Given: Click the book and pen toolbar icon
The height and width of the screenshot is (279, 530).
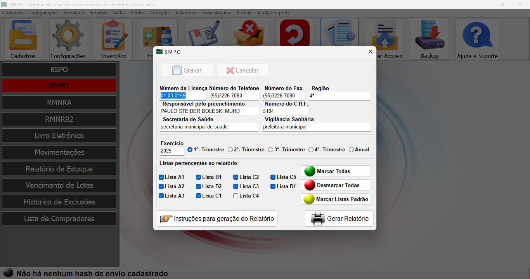Looking at the screenshot, I should click(x=204, y=33).
